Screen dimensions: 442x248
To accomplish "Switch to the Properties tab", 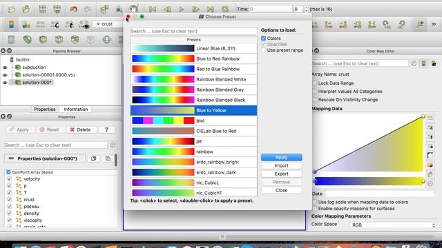I will point(44,109).
